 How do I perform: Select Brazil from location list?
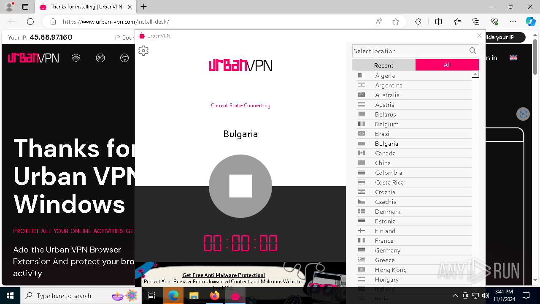click(x=414, y=134)
